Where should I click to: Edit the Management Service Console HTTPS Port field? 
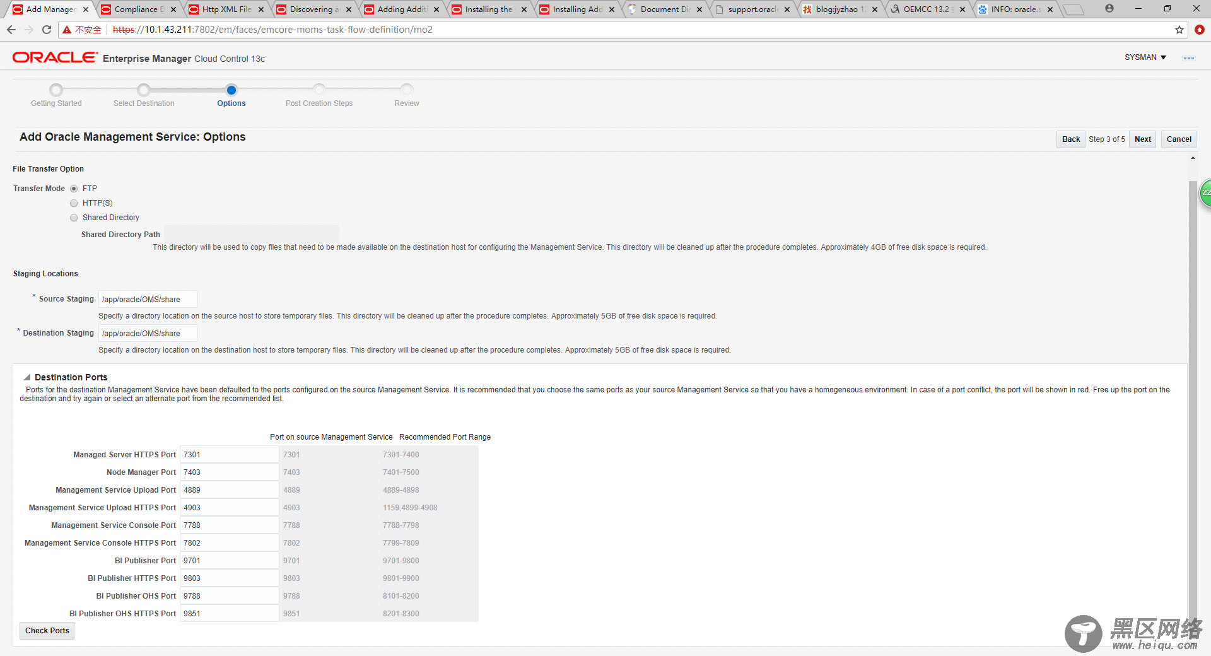click(x=230, y=543)
